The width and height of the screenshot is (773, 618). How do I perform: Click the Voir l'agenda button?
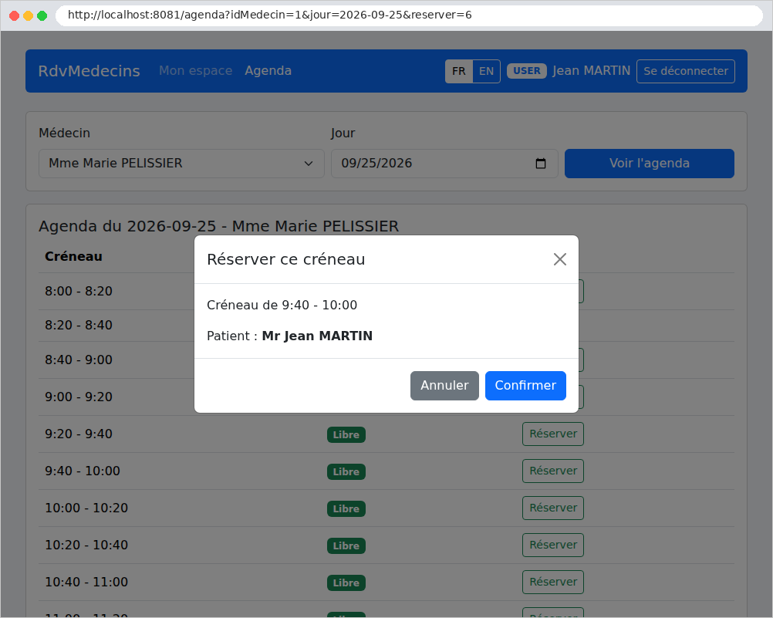point(650,164)
